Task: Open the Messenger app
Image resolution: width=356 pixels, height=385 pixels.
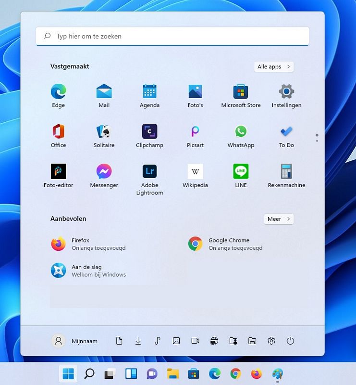Action: pyautogui.click(x=104, y=176)
